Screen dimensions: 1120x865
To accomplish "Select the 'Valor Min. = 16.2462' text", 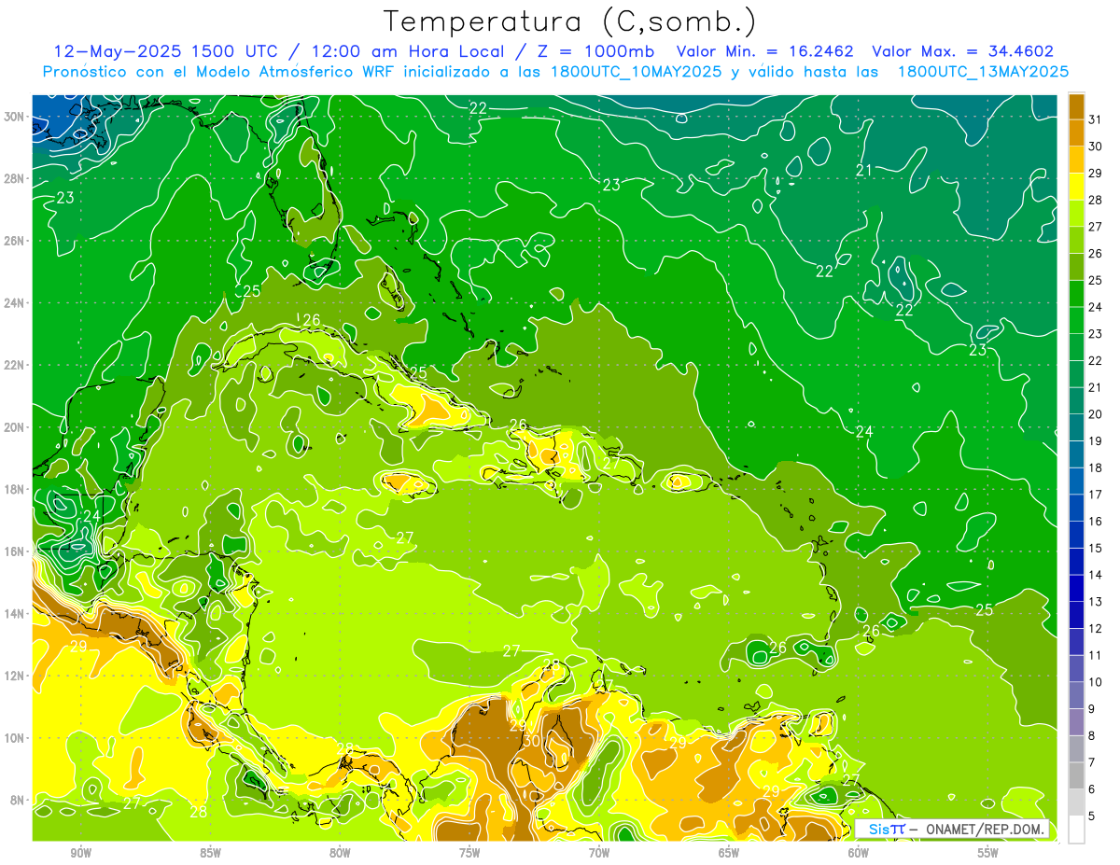I will point(765,51).
